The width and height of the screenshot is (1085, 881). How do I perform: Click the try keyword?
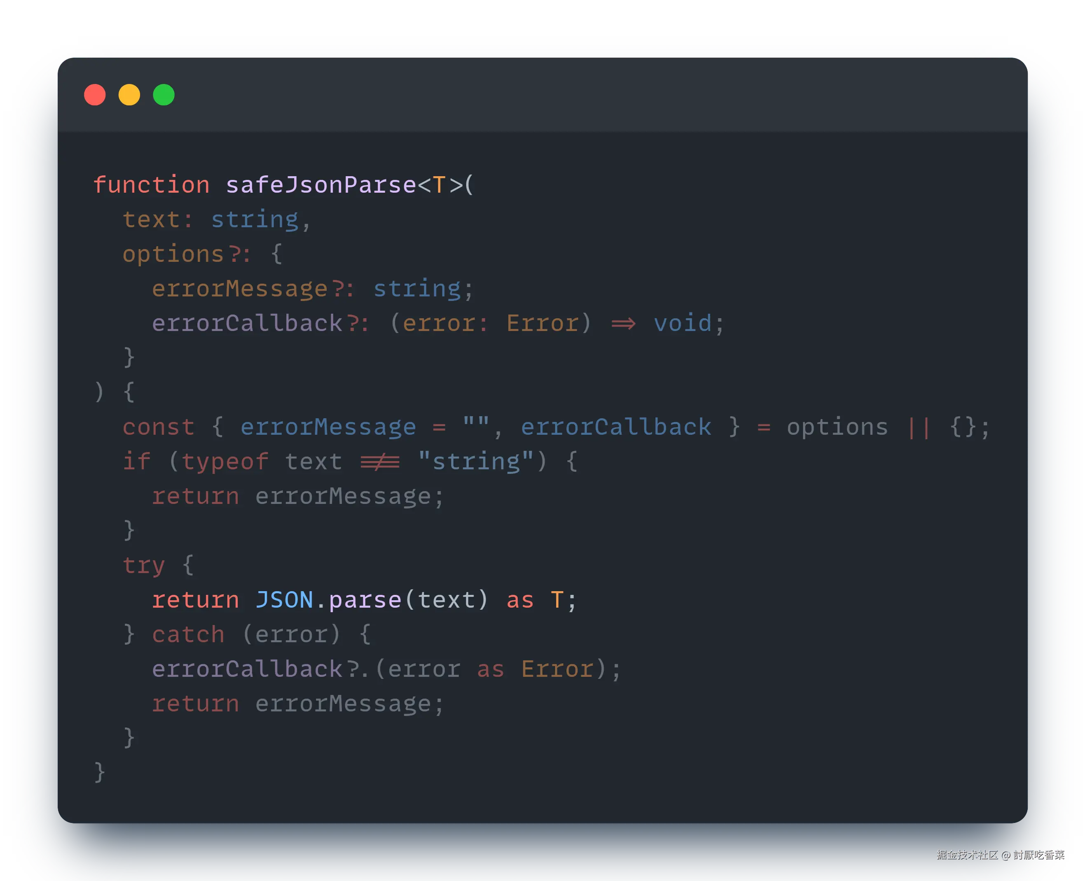(x=144, y=565)
